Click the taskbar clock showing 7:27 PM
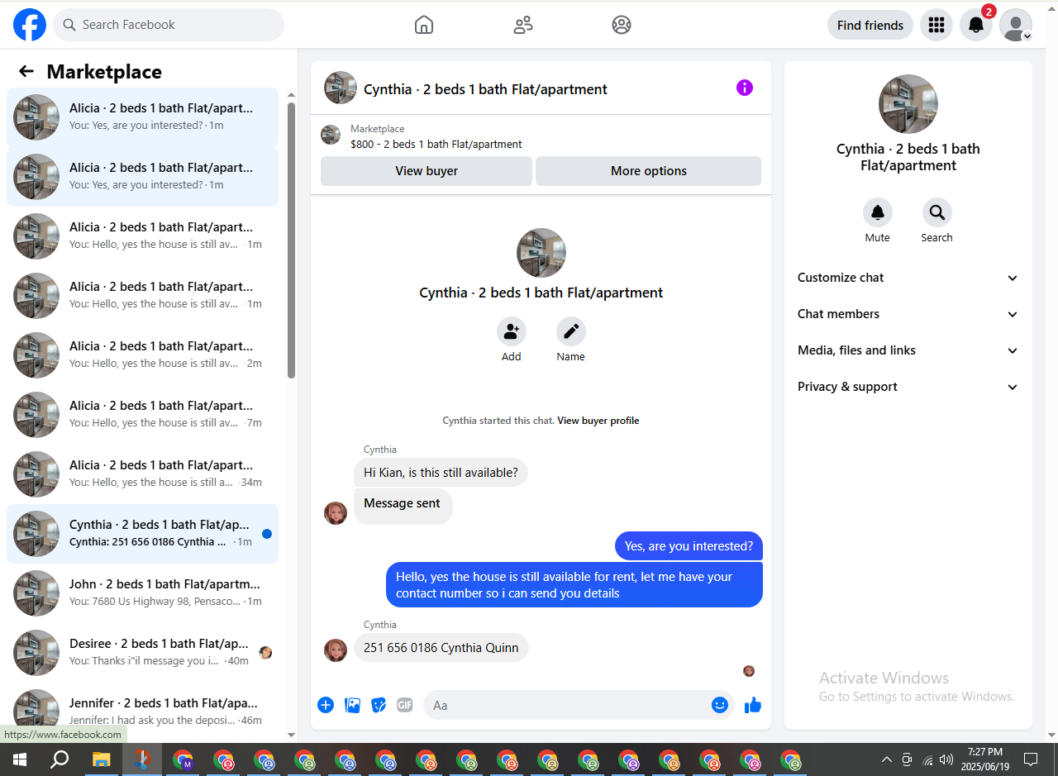Image resolution: width=1058 pixels, height=776 pixels. point(984,759)
